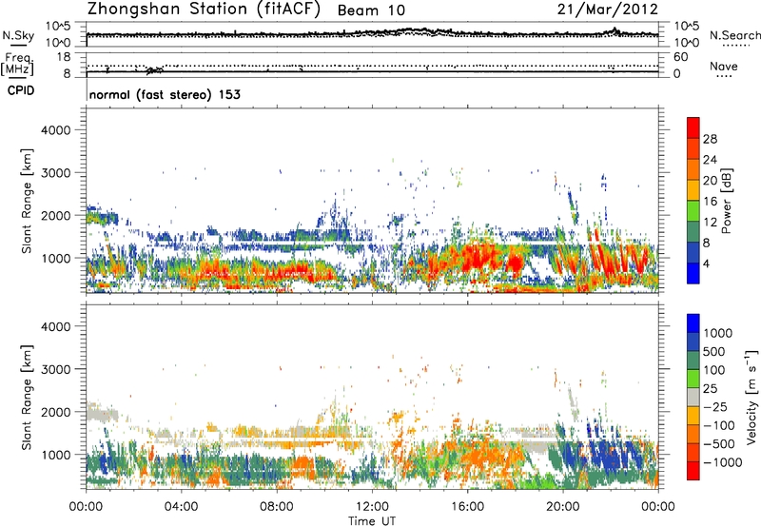Click the blue bottom of power color bar
The width and height of the screenshot is (761, 527).
[693, 273]
